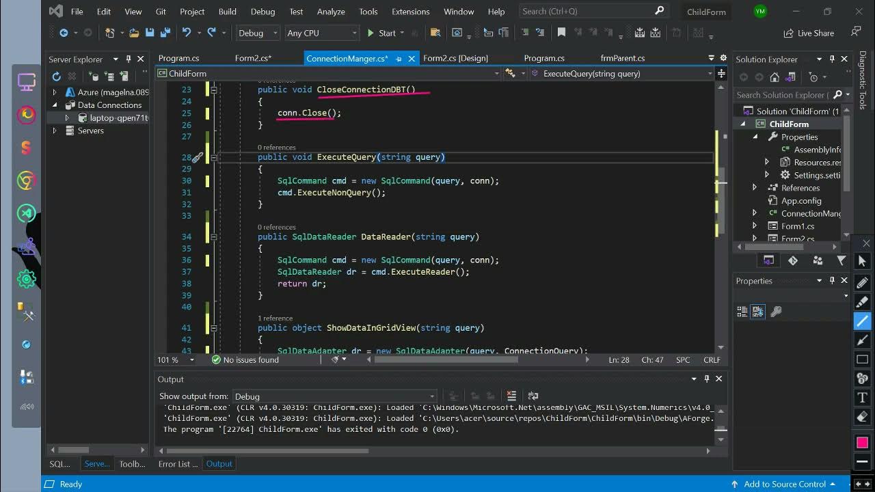
Task: Click Property Pages wrench icon
Action: [x=776, y=312]
